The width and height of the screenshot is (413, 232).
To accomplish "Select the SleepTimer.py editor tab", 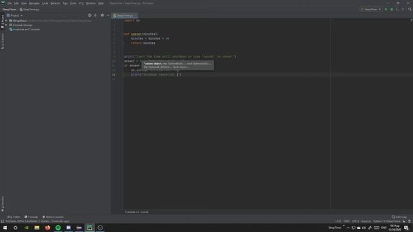I will pos(125,15).
